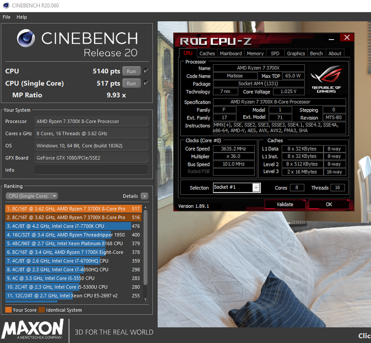371x343 pixels.
Task: Click the Level 3 cache value 2 x 16 MBytes
Action: tap(302, 172)
